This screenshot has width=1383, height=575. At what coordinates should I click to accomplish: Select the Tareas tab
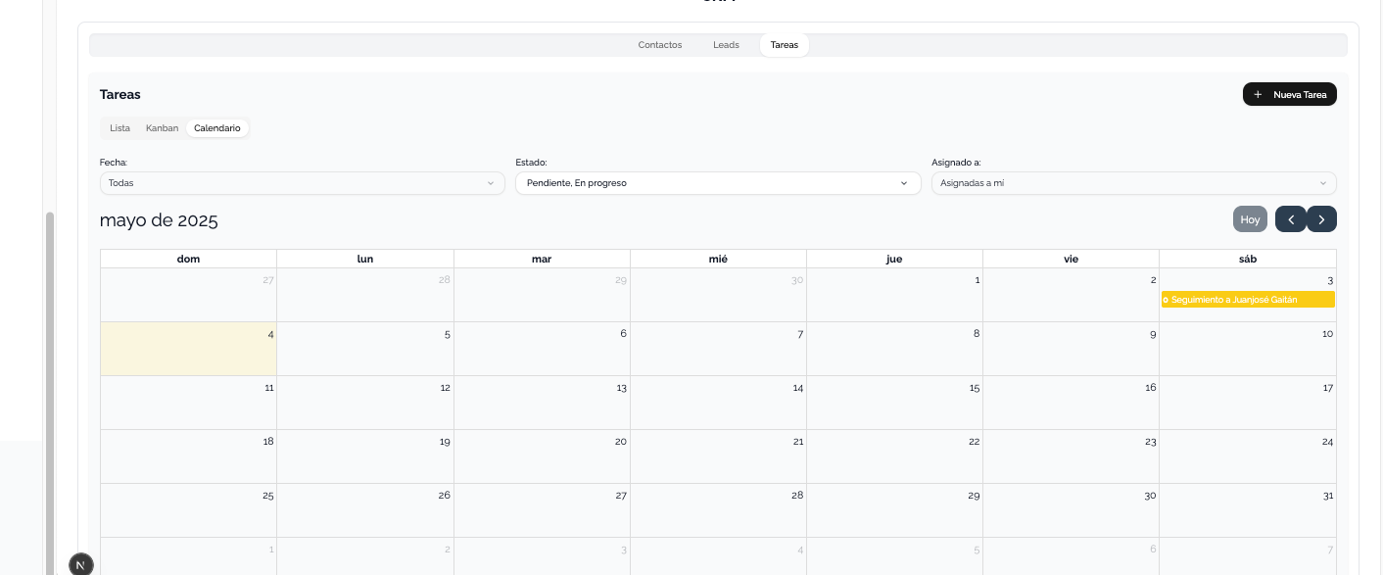point(785,45)
